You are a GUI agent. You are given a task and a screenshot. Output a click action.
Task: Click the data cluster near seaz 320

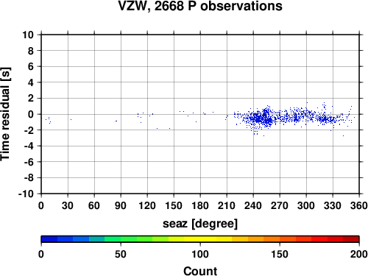(325, 119)
